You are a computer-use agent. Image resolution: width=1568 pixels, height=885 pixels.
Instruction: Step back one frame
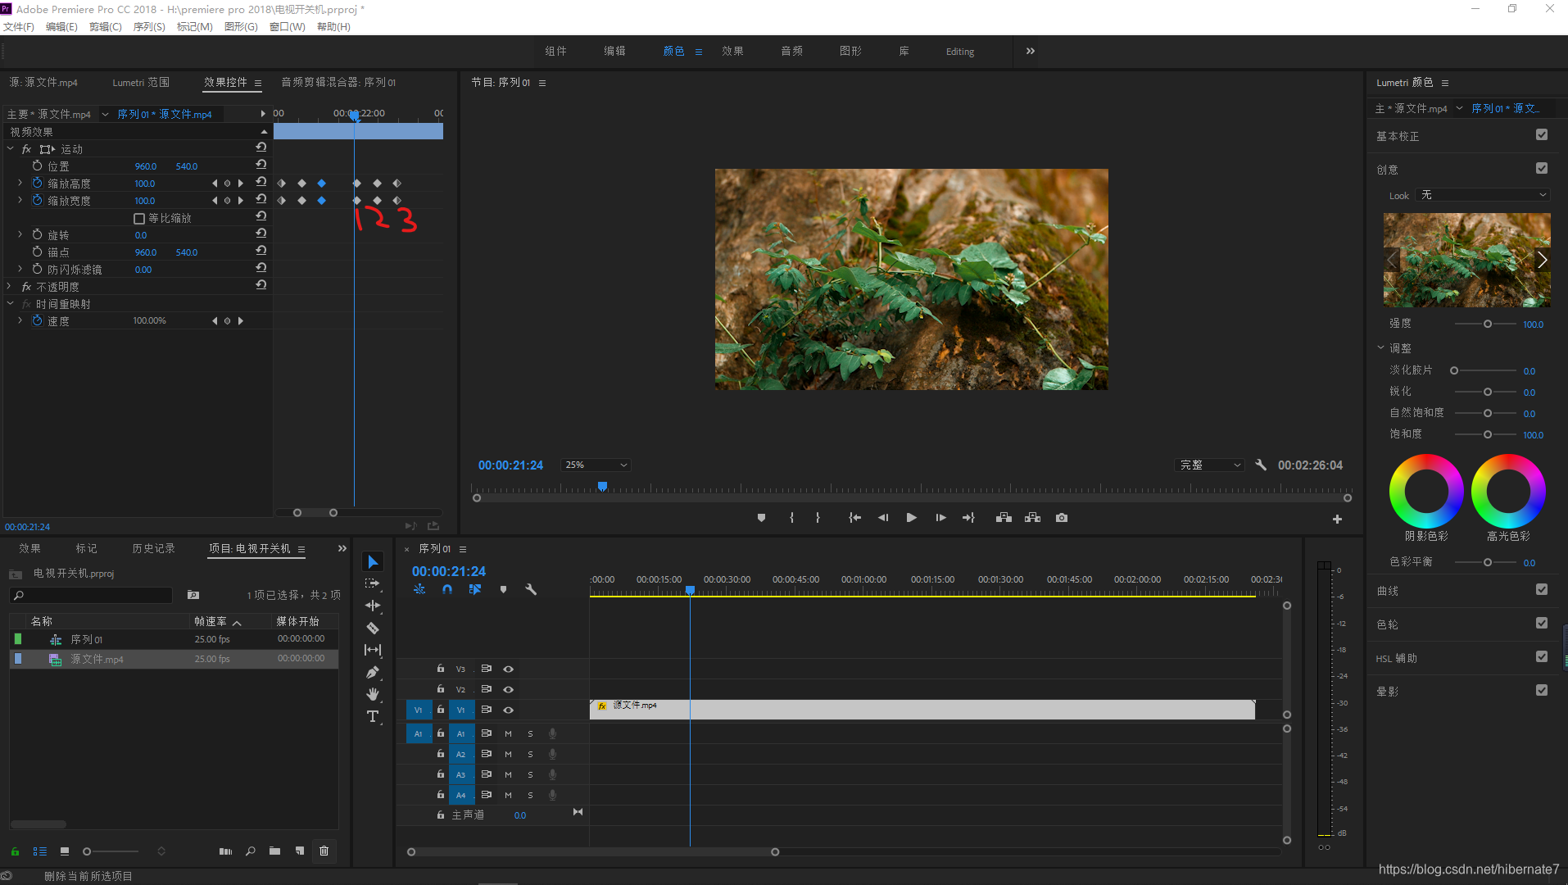click(x=883, y=518)
